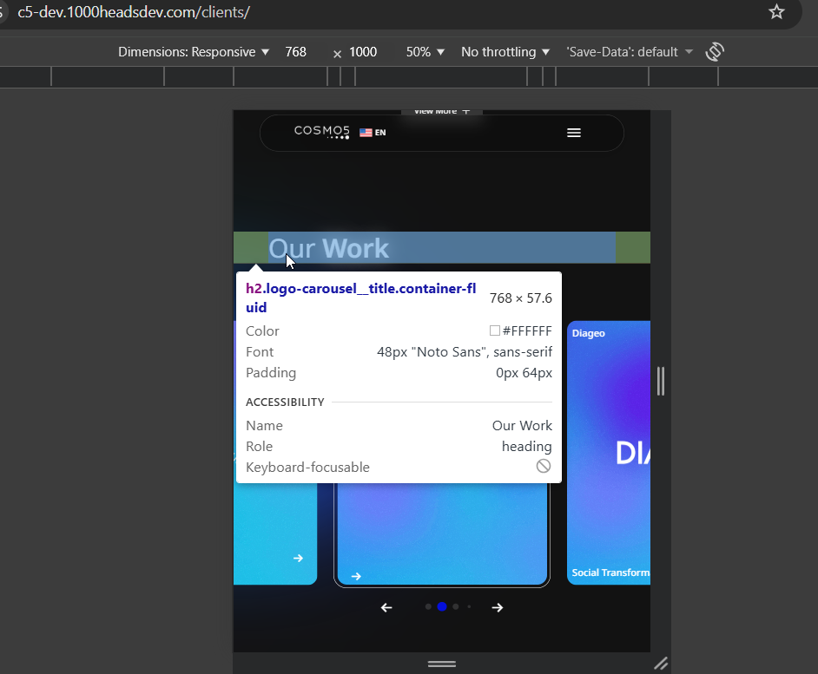Click the View more button

tap(442, 112)
